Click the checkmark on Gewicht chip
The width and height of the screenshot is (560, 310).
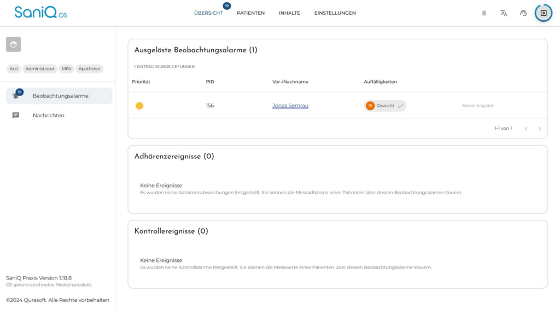[400, 105]
